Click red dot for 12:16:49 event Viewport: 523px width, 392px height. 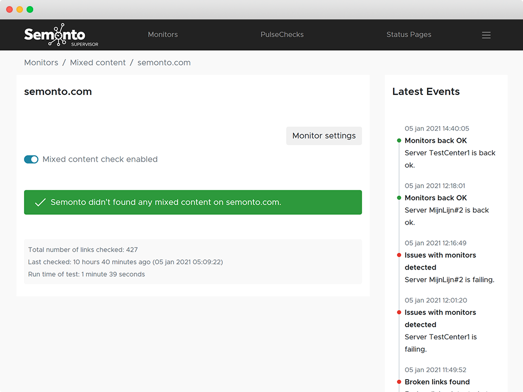tap(399, 255)
